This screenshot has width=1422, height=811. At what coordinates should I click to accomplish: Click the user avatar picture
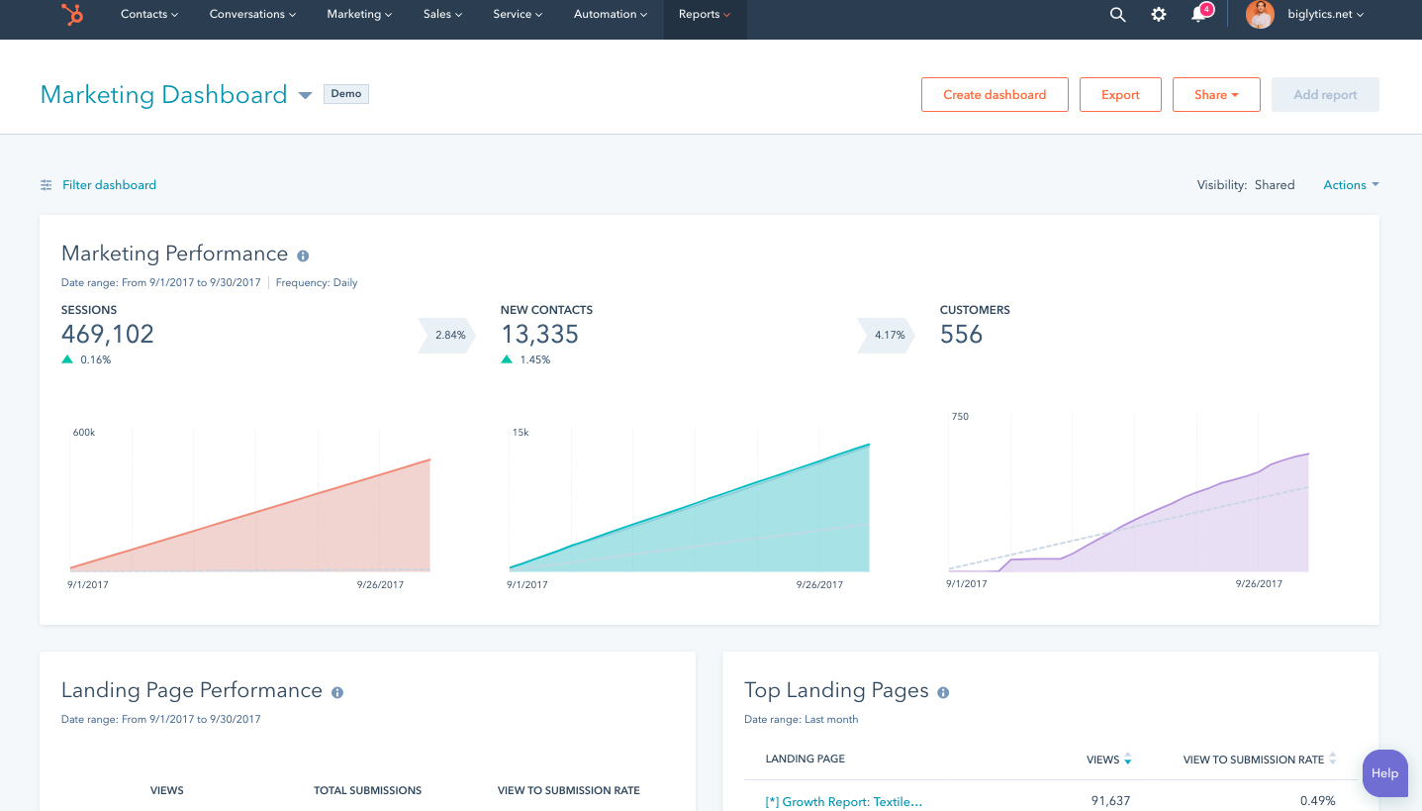coord(1260,15)
